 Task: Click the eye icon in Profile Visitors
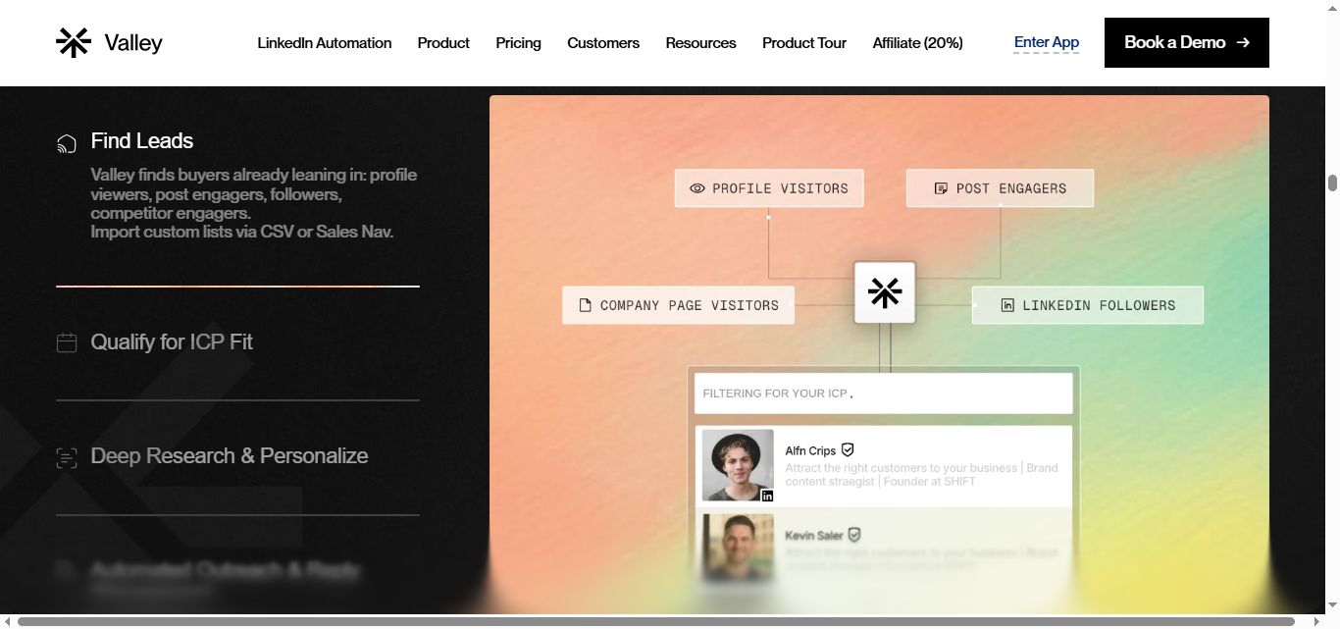coord(697,188)
